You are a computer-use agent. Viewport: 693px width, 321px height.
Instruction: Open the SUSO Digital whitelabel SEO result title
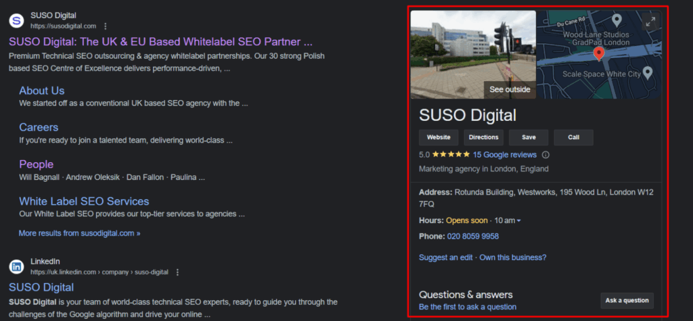[x=161, y=42]
